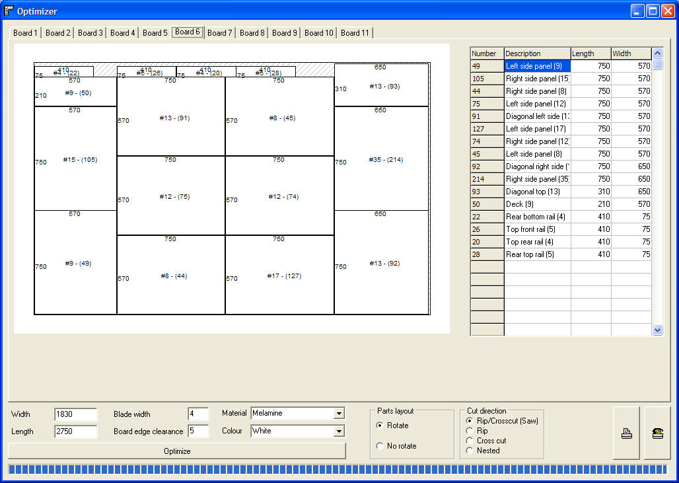Click part #12 - (75) in the board layout
679x483 pixels.
(171, 196)
